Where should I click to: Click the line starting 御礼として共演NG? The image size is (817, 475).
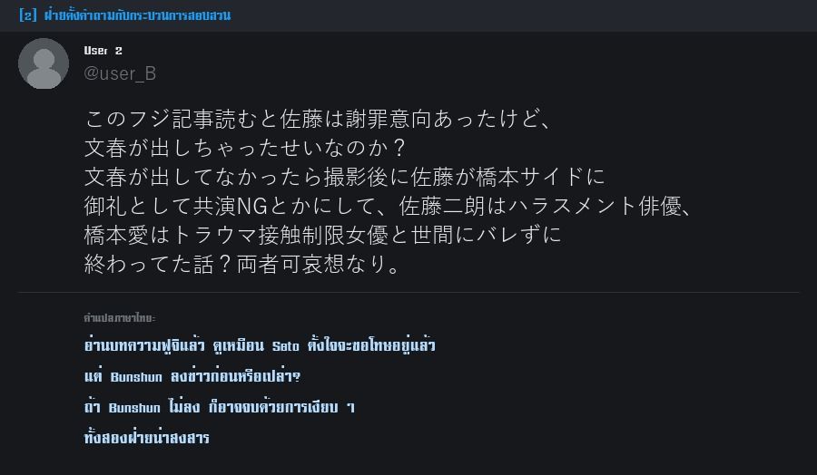389,206
